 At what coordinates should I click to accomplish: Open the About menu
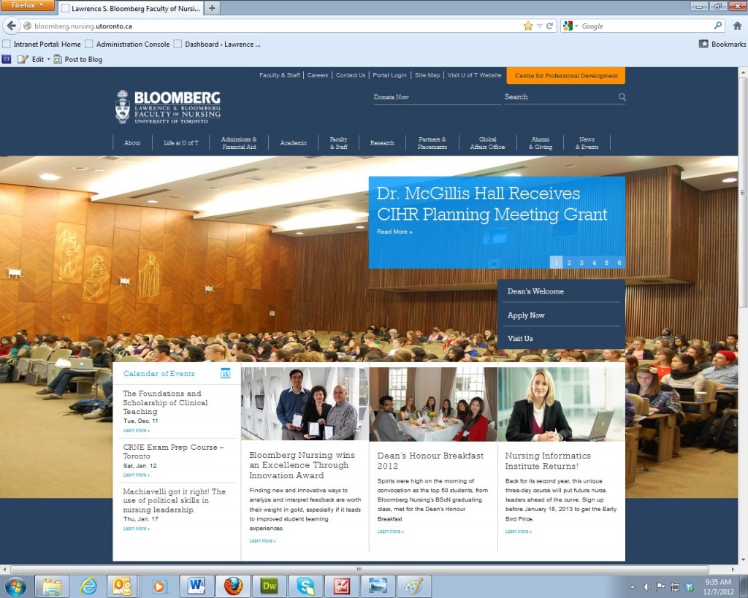click(132, 142)
